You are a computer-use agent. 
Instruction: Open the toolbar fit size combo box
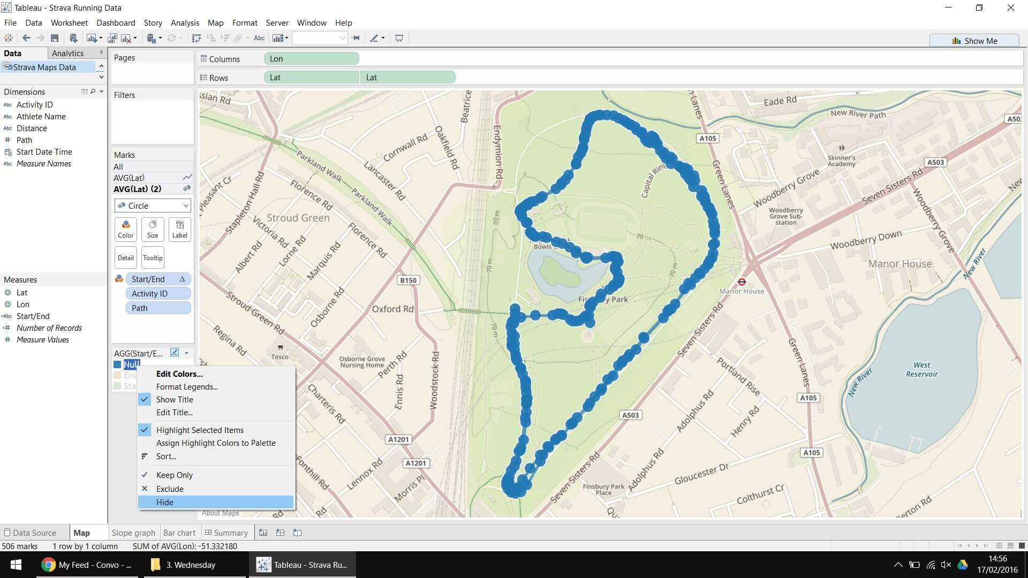point(320,38)
